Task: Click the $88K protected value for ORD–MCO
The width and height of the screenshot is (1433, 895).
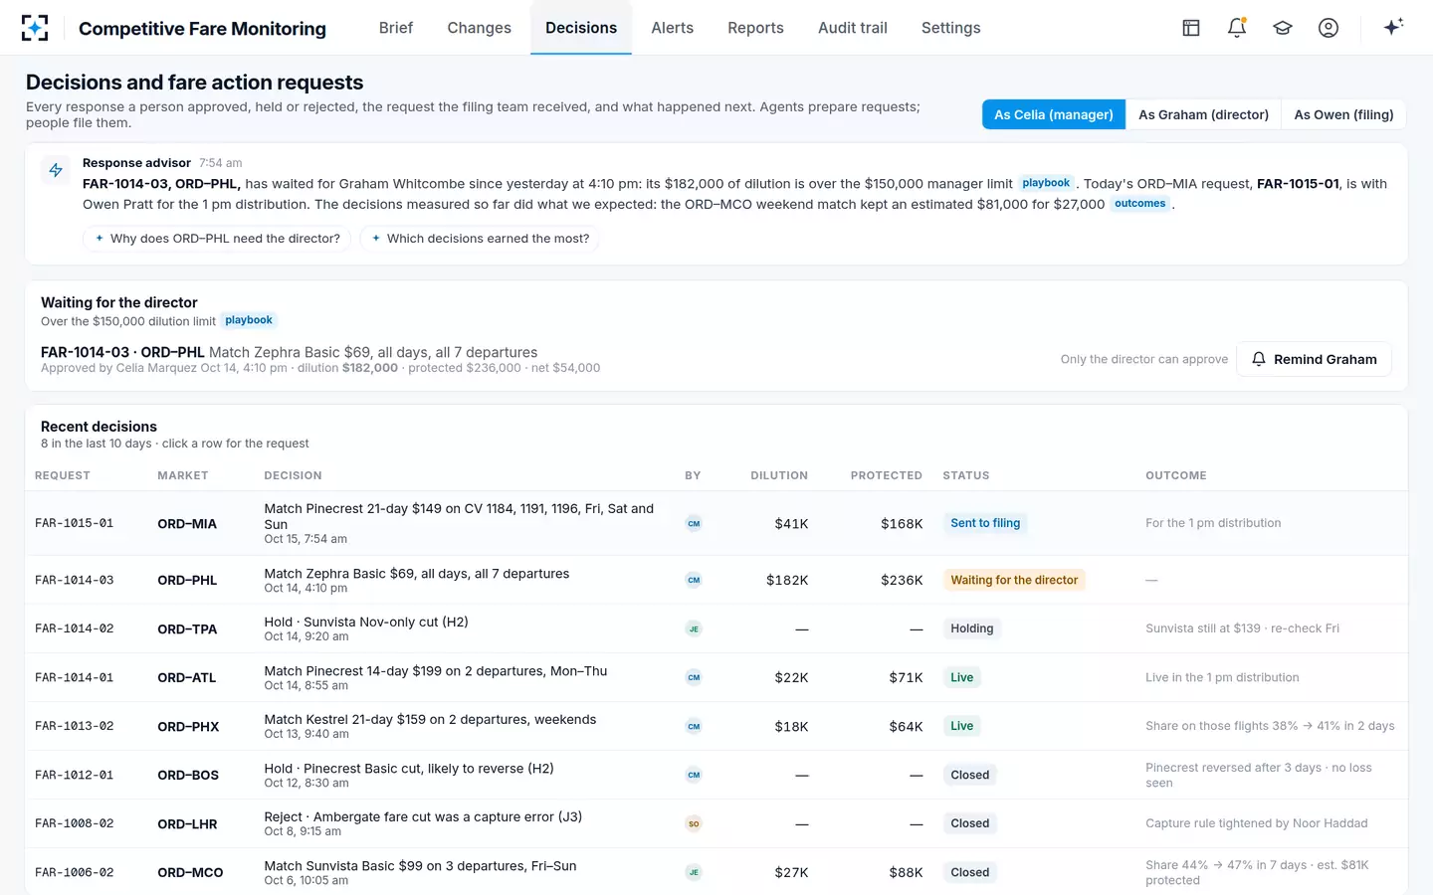Action: click(906, 872)
